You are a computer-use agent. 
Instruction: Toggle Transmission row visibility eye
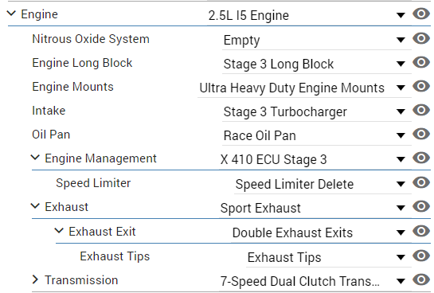pos(421,279)
